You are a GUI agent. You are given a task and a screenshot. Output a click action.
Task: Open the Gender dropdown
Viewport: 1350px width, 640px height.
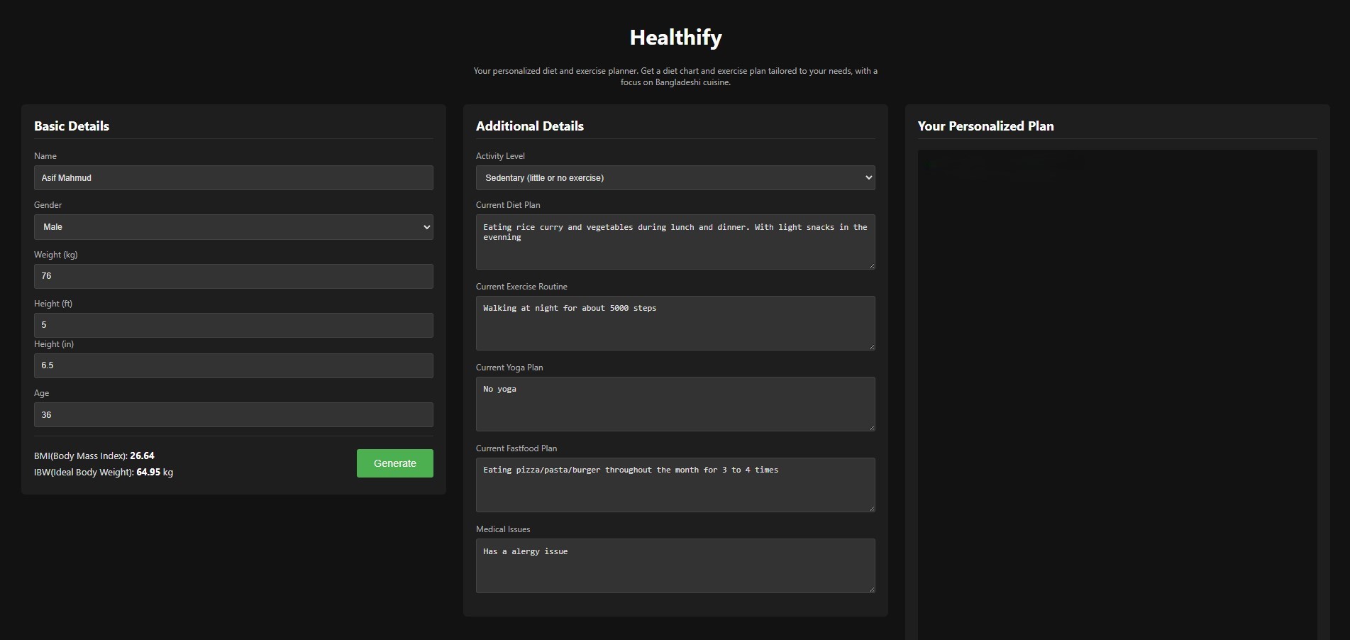[233, 227]
